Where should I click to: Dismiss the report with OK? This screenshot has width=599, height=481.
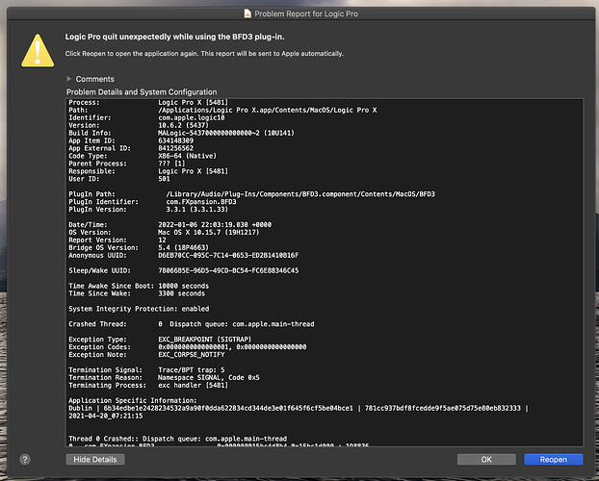coord(486,459)
